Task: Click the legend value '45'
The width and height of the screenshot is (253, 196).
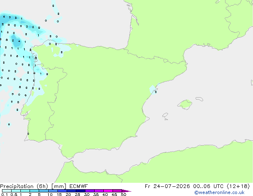Action: 114,194
